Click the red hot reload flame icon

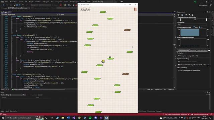pyautogui.click(x=61, y=5)
